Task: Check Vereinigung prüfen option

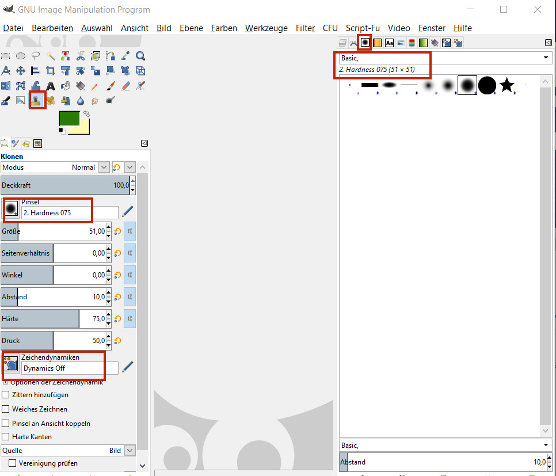Action: click(13, 463)
